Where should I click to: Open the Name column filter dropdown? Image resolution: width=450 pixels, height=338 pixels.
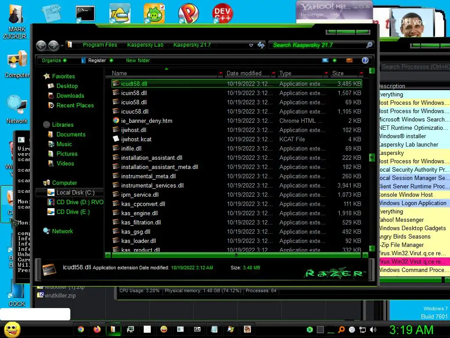click(221, 73)
